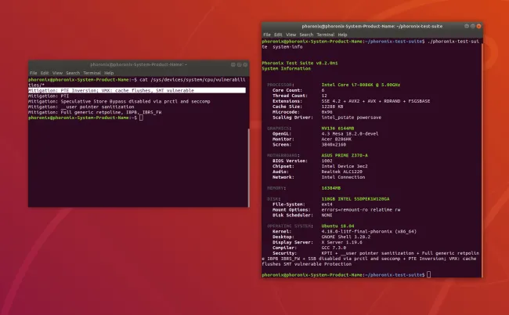This screenshot has height=315, width=509.
Task: Click 'ASUS PRIME Z370-A' motherboard text
Action: tap(345, 156)
